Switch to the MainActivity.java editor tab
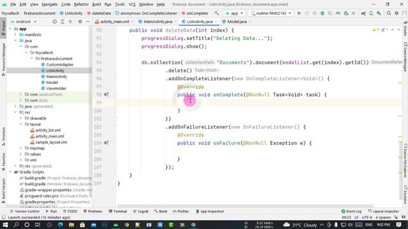The height and width of the screenshot is (229, 408). tap(157, 22)
